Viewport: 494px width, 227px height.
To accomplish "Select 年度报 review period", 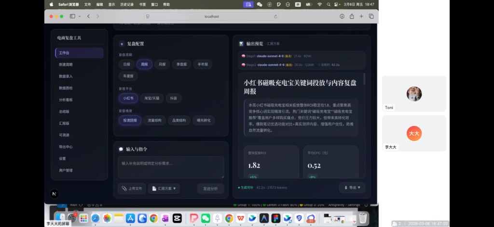I will (128, 76).
